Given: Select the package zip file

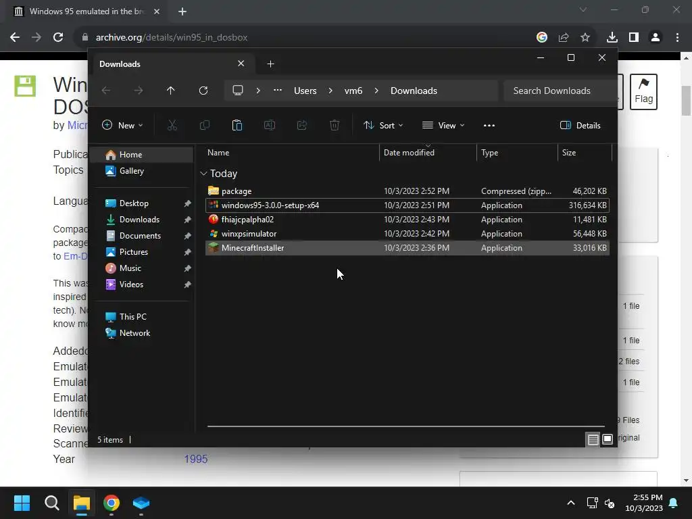Looking at the screenshot, I should 407,191.
